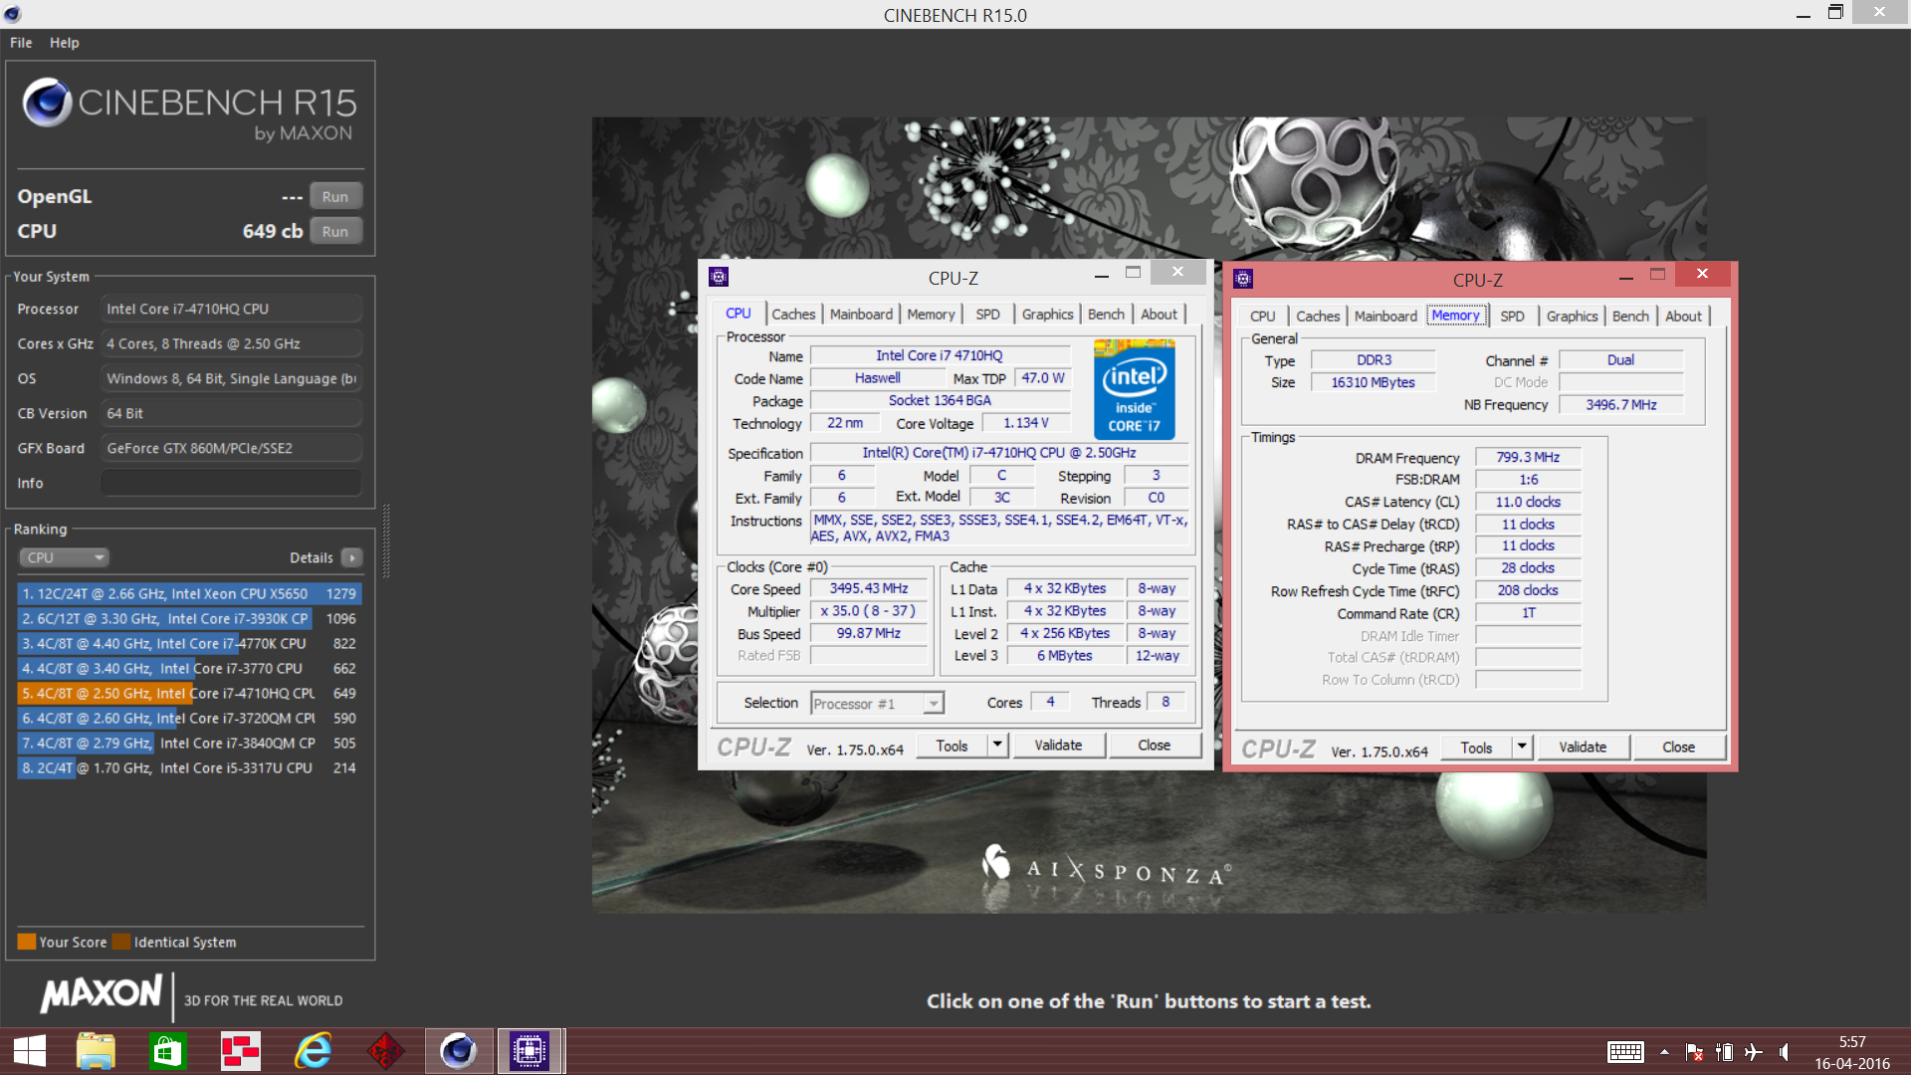1911x1075 pixels.
Task: Open the red diamond taskbar app
Action: 385,1051
